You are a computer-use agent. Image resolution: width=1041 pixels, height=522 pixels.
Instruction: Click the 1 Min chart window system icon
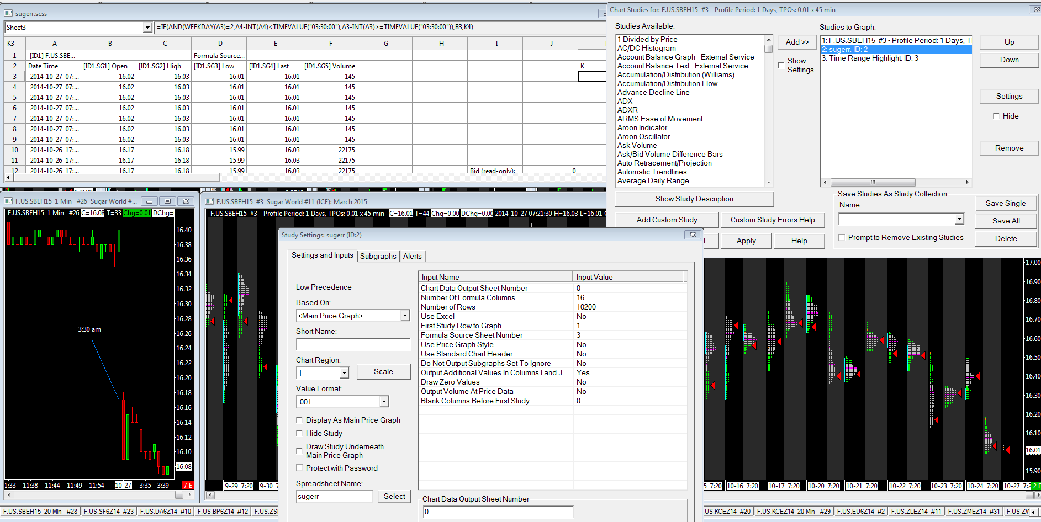pos(9,201)
